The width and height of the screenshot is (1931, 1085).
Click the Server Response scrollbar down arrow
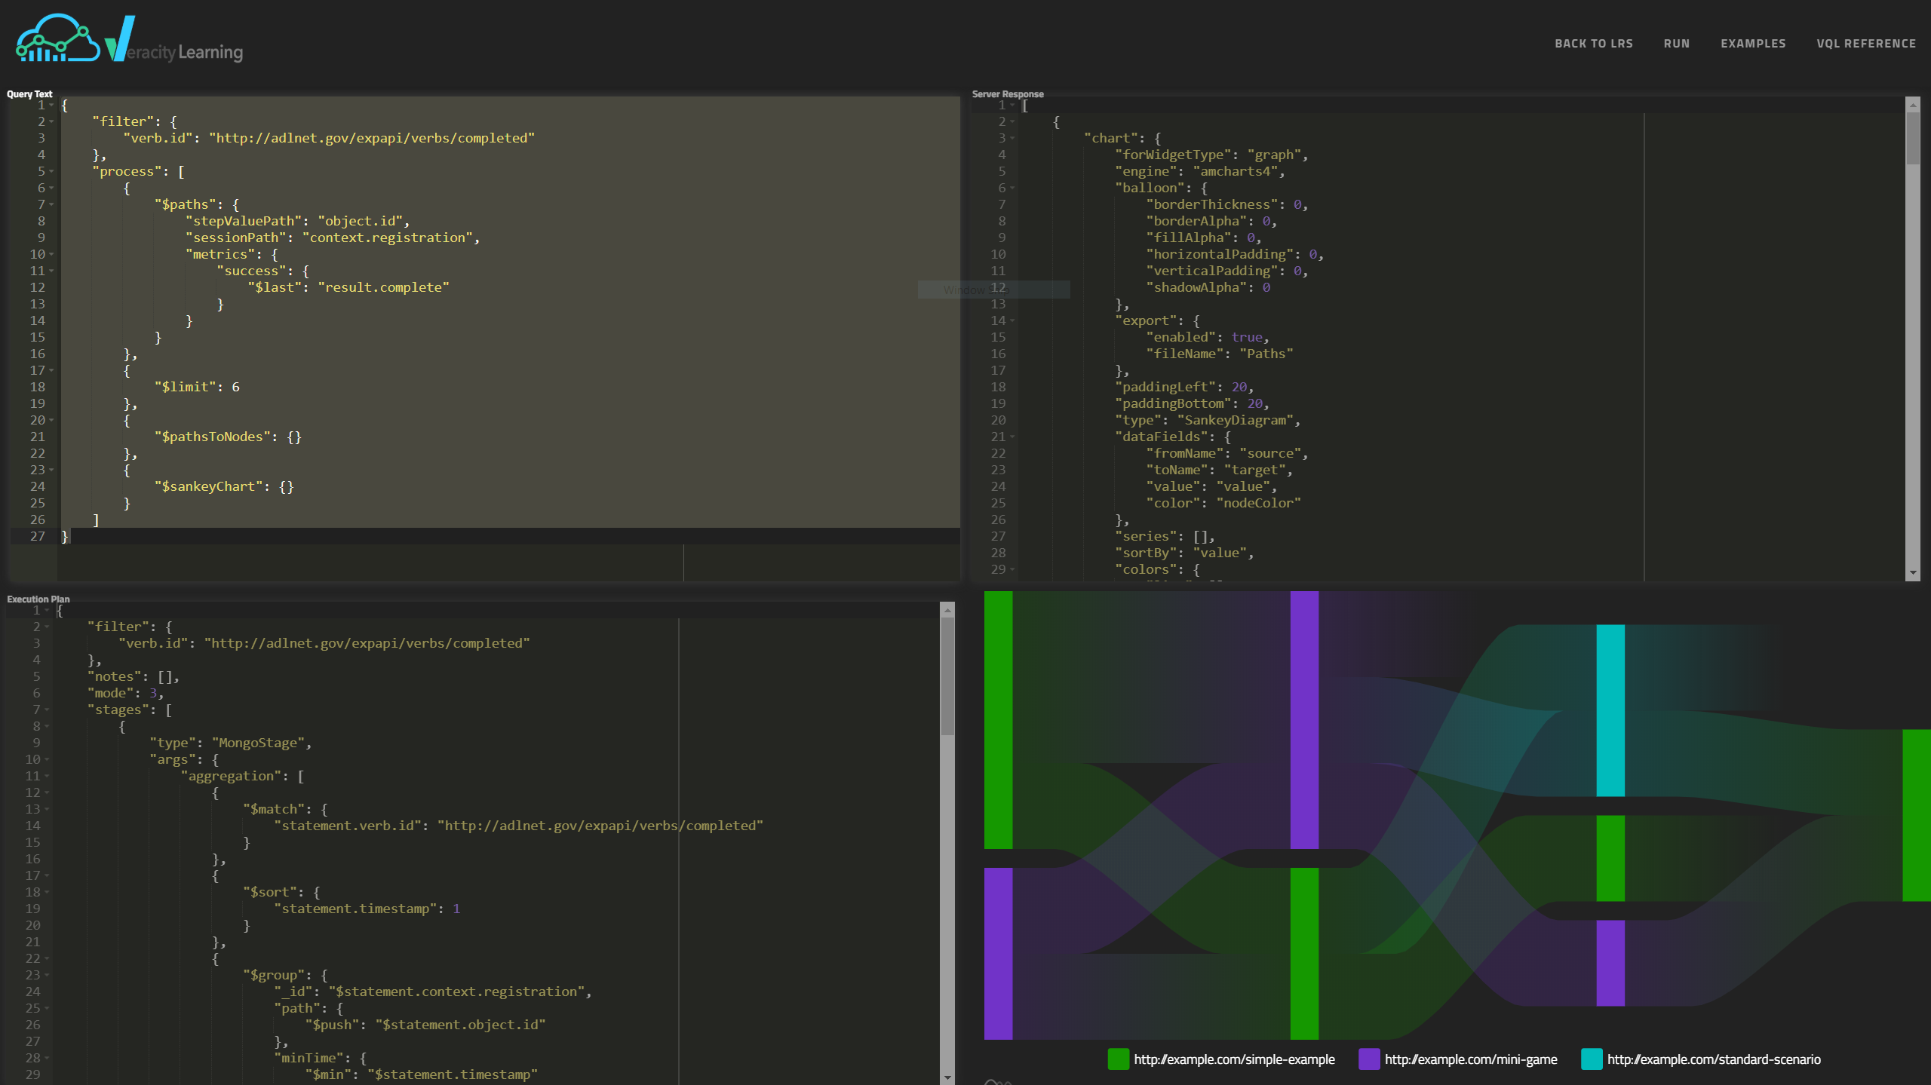1912,573
